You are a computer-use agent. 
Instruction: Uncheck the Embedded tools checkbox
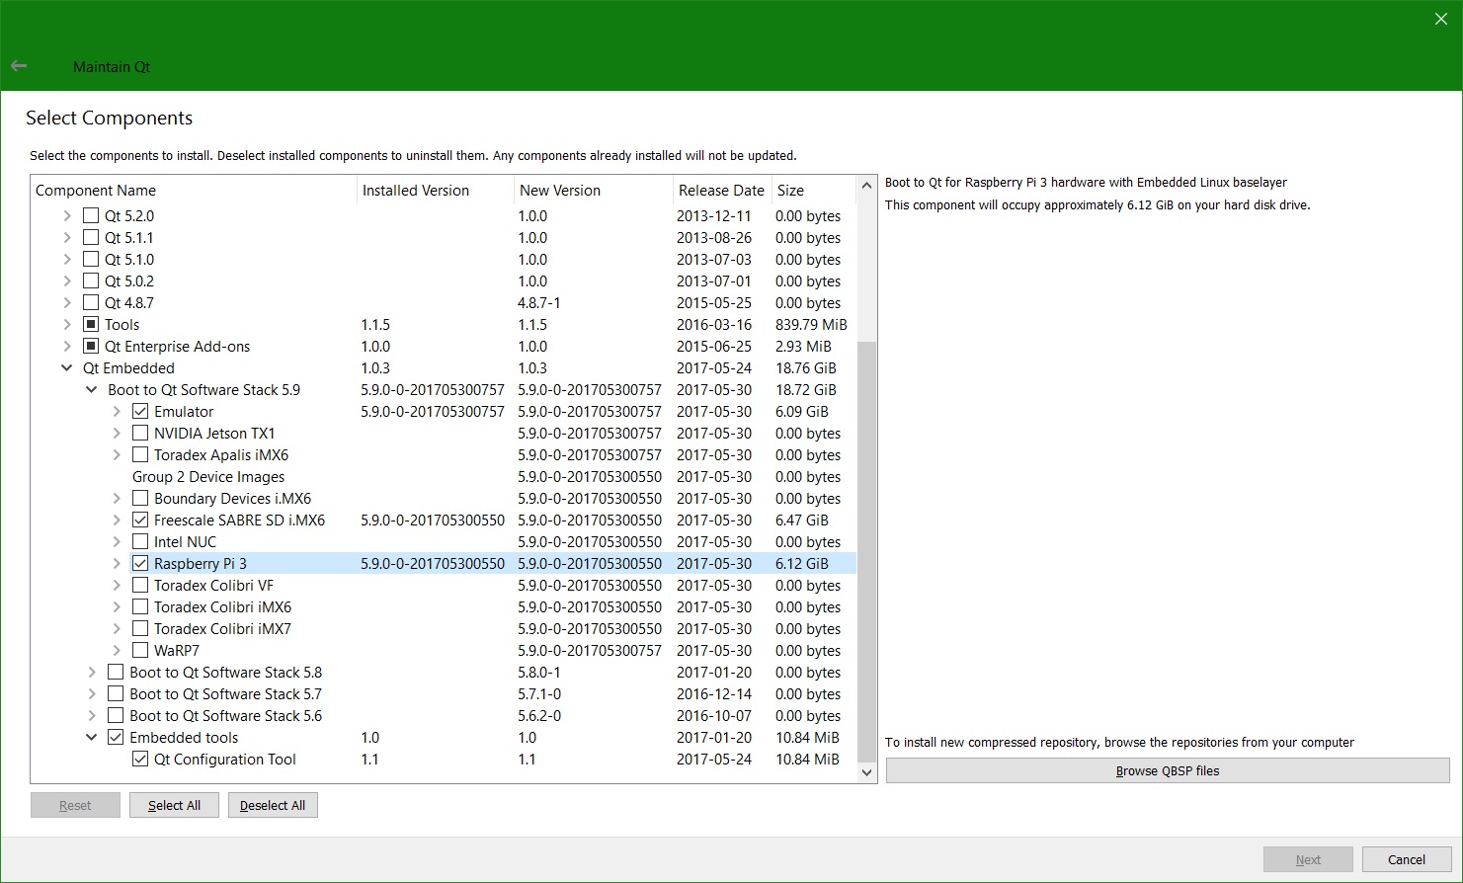pyautogui.click(x=116, y=737)
